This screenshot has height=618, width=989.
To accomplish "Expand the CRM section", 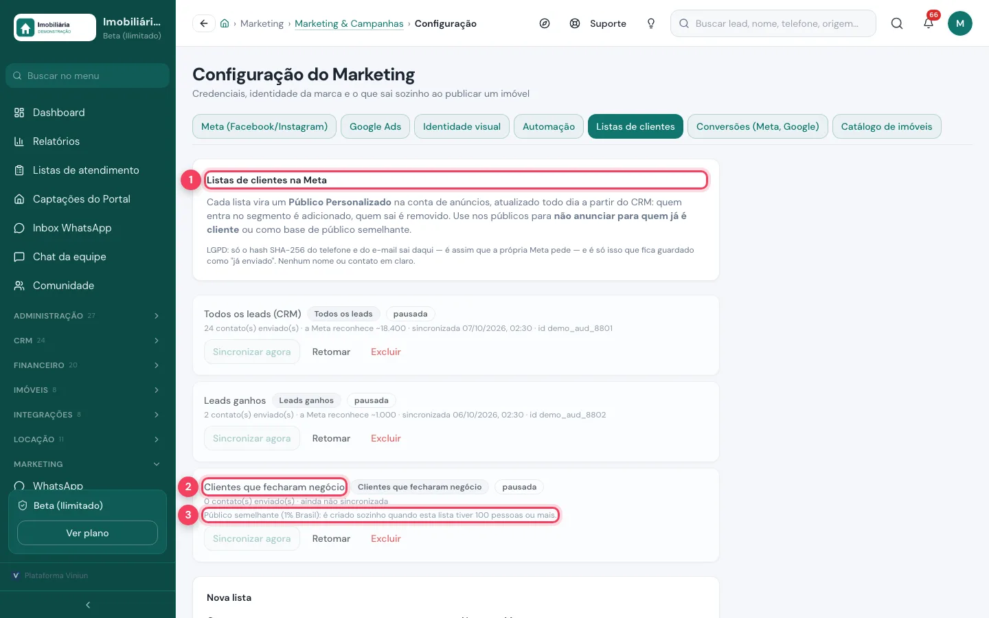I will point(87,341).
